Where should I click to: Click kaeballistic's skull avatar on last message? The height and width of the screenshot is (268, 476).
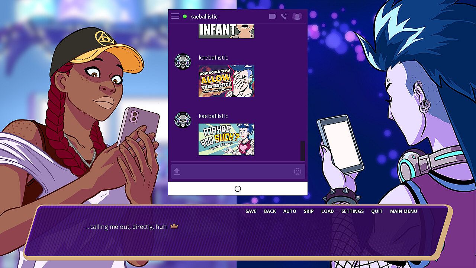[x=183, y=120]
